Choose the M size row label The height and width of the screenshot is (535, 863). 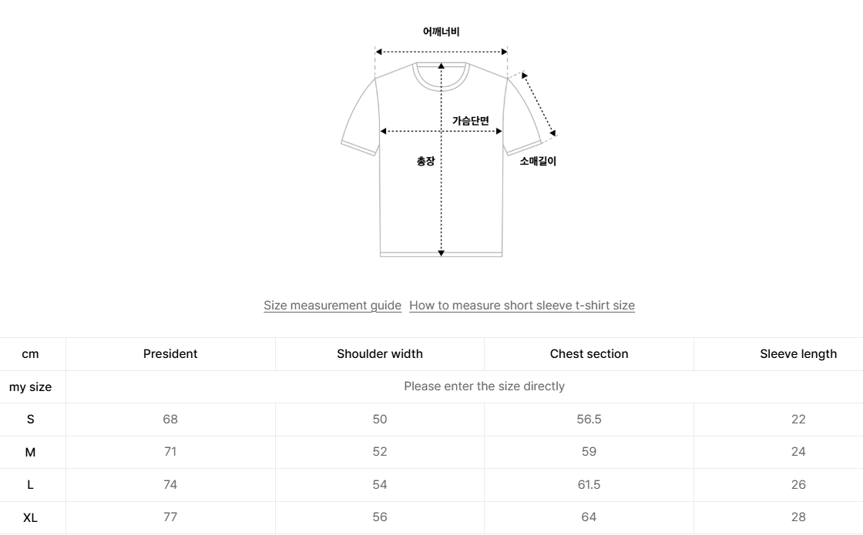30,453
